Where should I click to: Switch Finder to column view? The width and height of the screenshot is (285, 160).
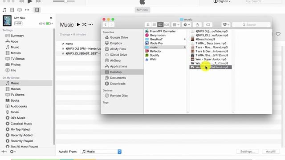[160, 25]
